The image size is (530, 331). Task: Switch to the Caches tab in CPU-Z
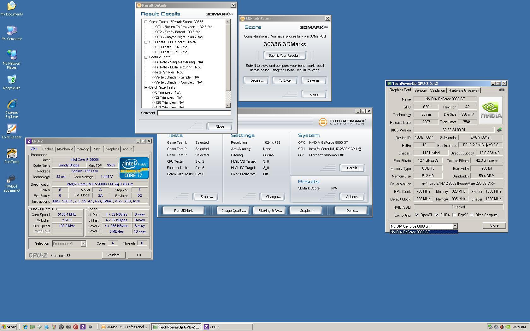pos(48,149)
